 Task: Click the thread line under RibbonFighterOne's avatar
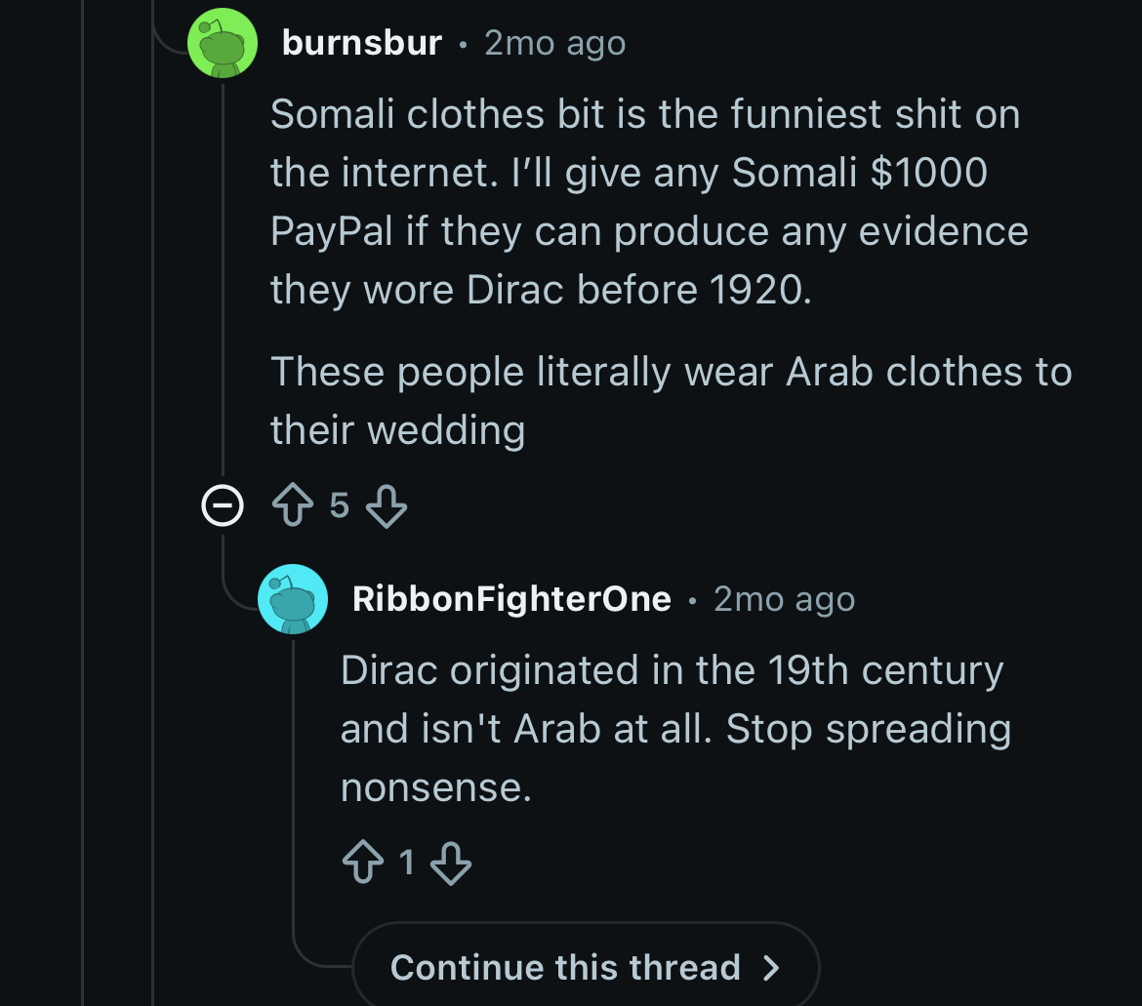point(293,781)
